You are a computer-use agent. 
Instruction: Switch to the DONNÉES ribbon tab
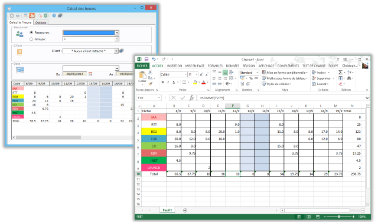[233, 66]
